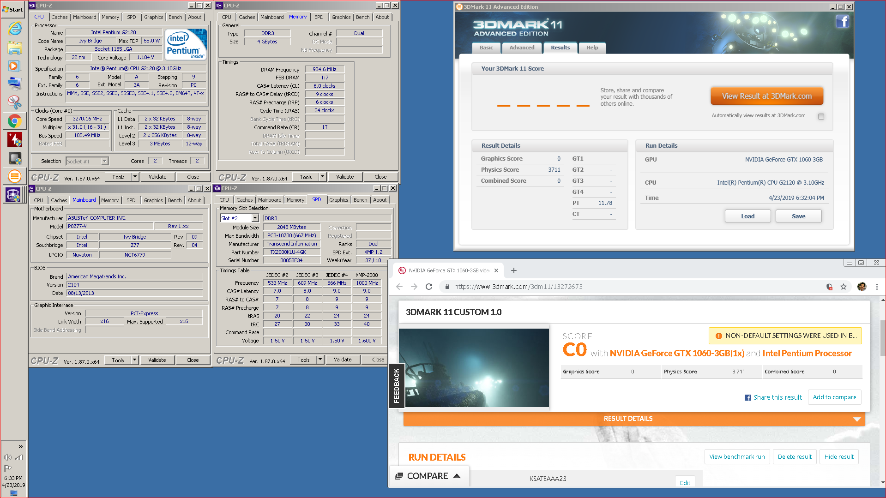Click the non-default settings warning icon
Viewport: 886px width, 498px height.
pyautogui.click(x=718, y=336)
